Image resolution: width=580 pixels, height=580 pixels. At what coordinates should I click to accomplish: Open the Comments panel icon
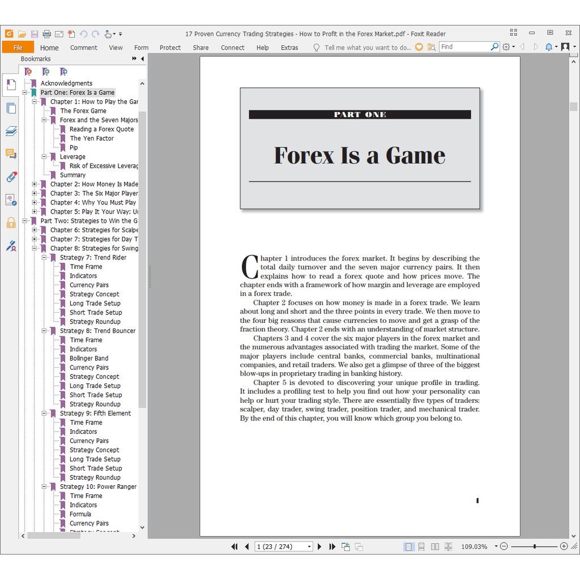coord(11,153)
